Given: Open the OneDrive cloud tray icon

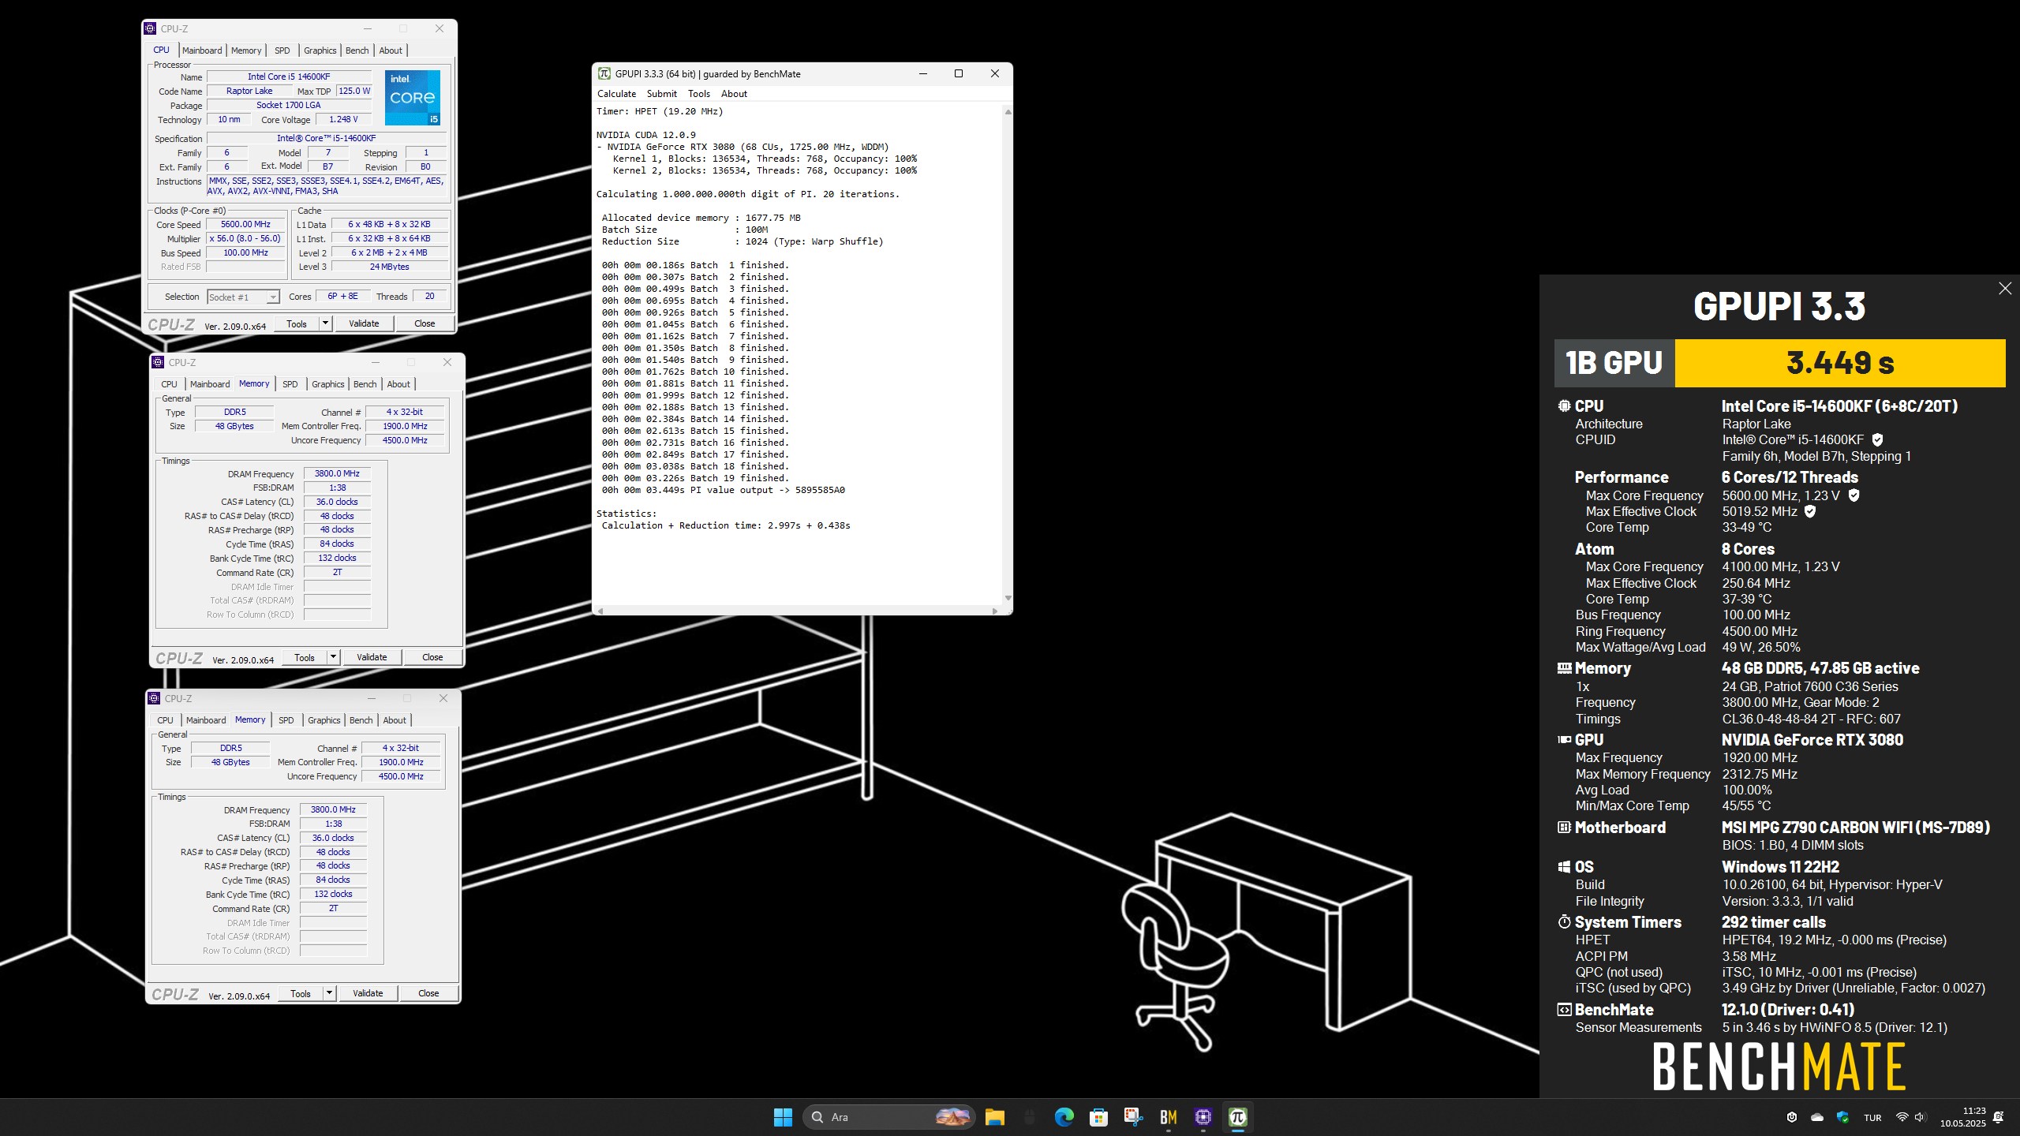Looking at the screenshot, I should coord(1817,1117).
